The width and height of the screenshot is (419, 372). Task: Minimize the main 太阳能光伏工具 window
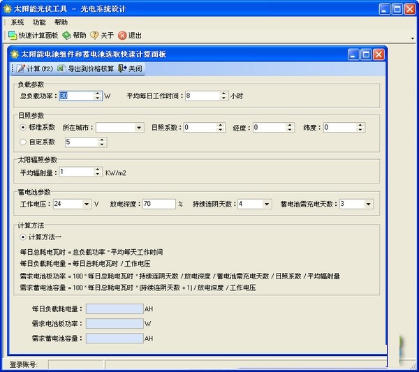click(x=384, y=9)
